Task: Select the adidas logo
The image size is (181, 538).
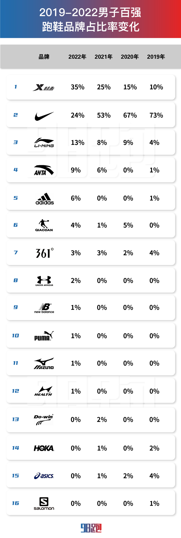Action: point(44,199)
